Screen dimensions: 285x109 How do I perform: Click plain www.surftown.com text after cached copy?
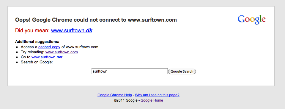point(82,47)
